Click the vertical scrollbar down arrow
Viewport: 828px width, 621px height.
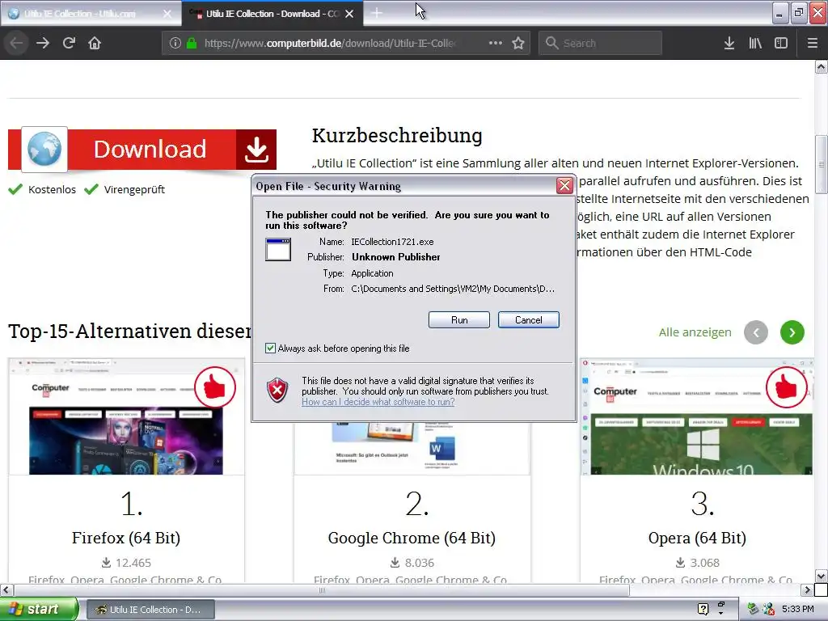[x=822, y=576]
